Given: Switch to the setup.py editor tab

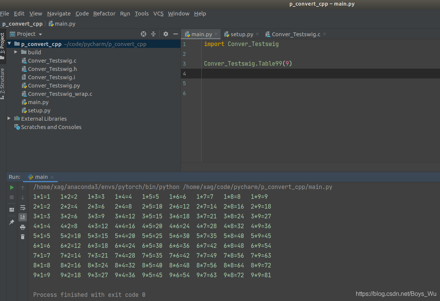Looking at the screenshot, I should click(x=242, y=34).
